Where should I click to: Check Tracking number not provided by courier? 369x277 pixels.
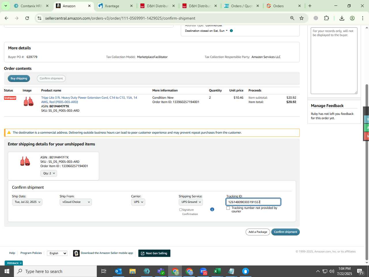(228, 208)
